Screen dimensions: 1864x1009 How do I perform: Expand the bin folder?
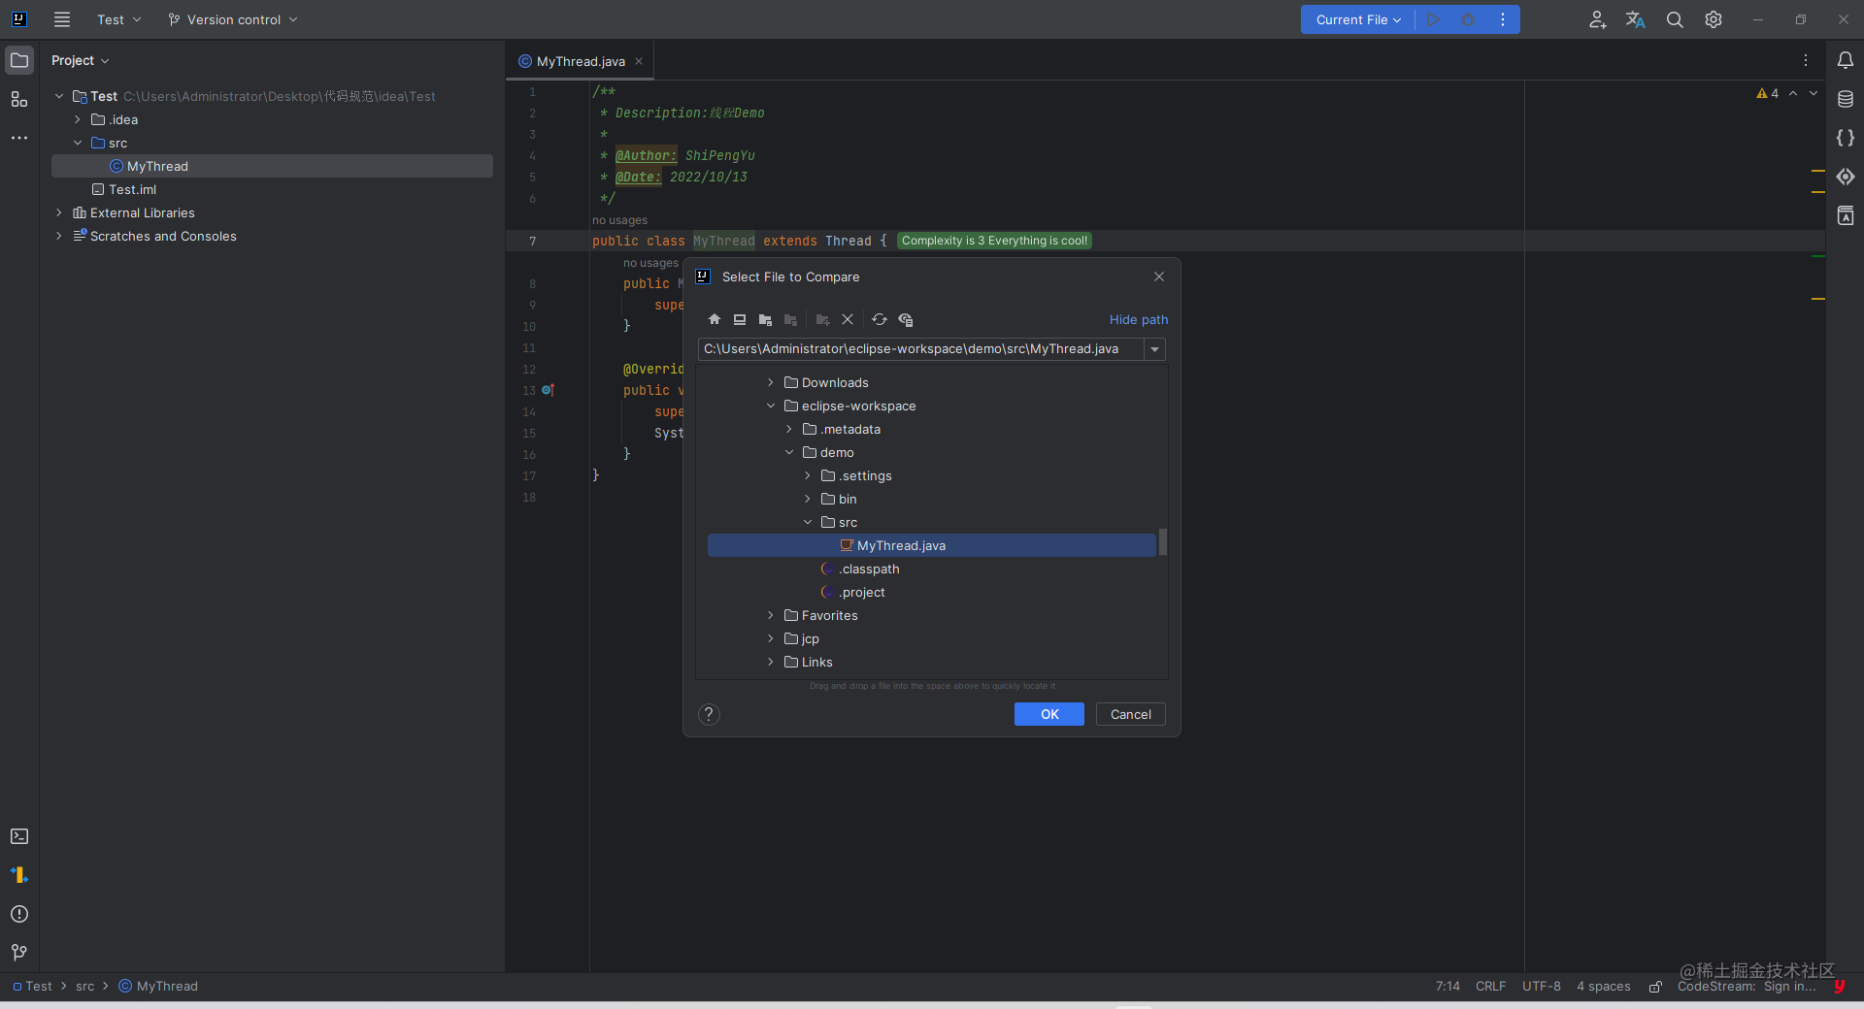coord(808,499)
